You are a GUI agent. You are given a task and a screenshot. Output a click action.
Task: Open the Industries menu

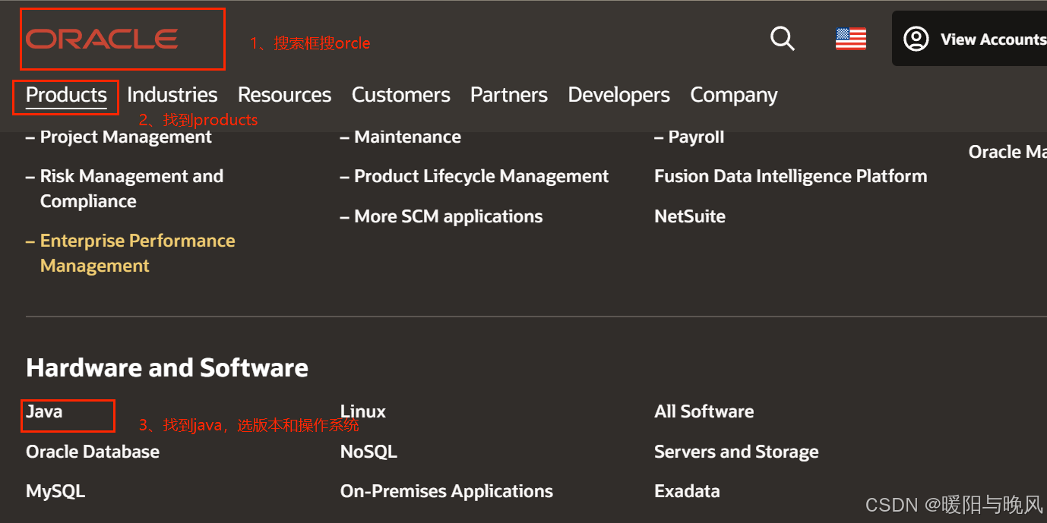[x=172, y=95]
